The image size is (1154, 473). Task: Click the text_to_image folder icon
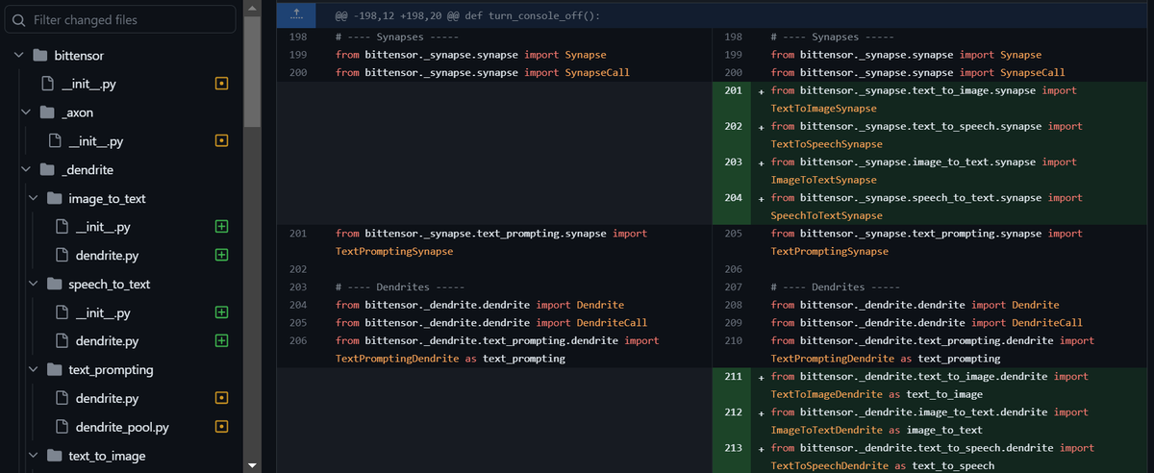coord(55,456)
